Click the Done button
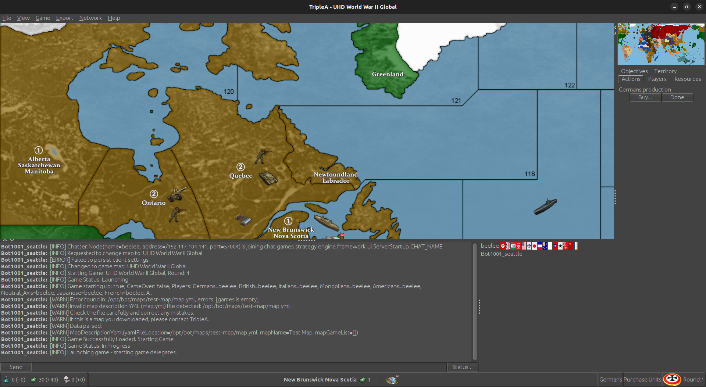This screenshot has width=706, height=387. click(677, 97)
